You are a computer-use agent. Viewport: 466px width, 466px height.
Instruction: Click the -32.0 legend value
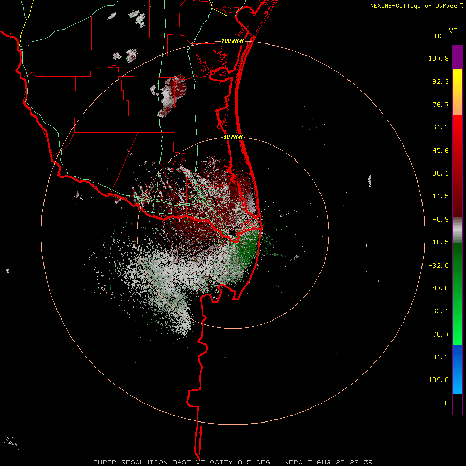[439, 266]
